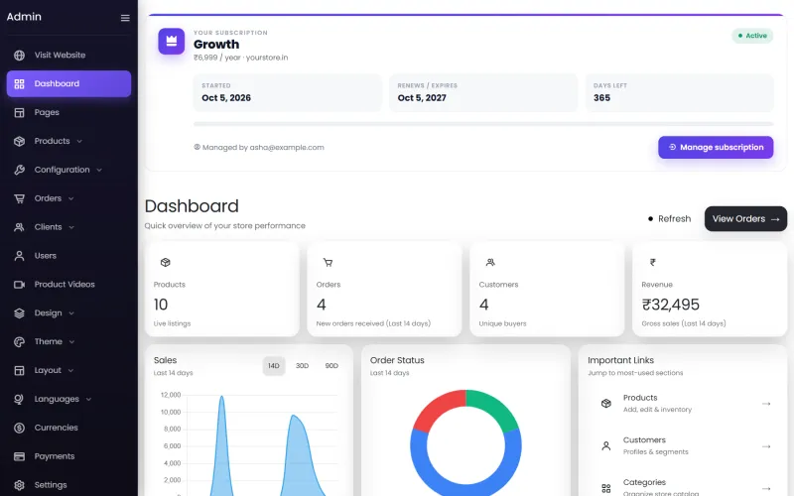
Task: Click the Active subscription status badge
Action: click(752, 36)
